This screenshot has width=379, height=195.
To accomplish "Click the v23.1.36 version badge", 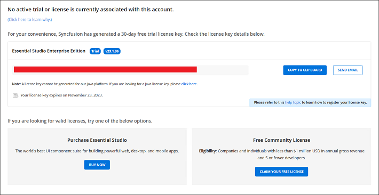I will 112,51.
